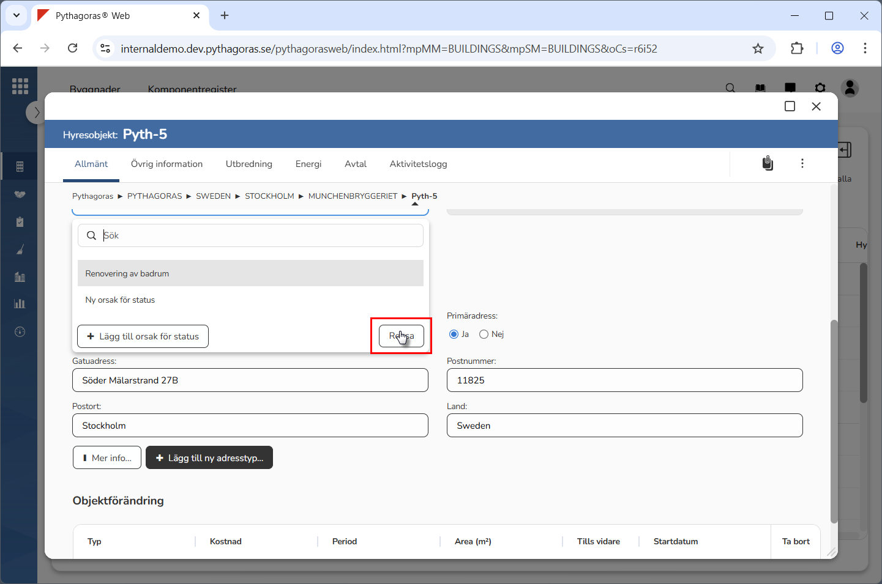Maximize the Hyresobjekt dialog window
Viewport: 882px width, 584px height.
click(790, 106)
